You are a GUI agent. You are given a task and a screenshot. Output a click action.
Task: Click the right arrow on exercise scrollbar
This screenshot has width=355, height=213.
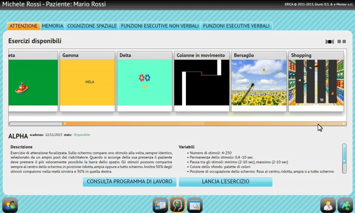coord(344,124)
